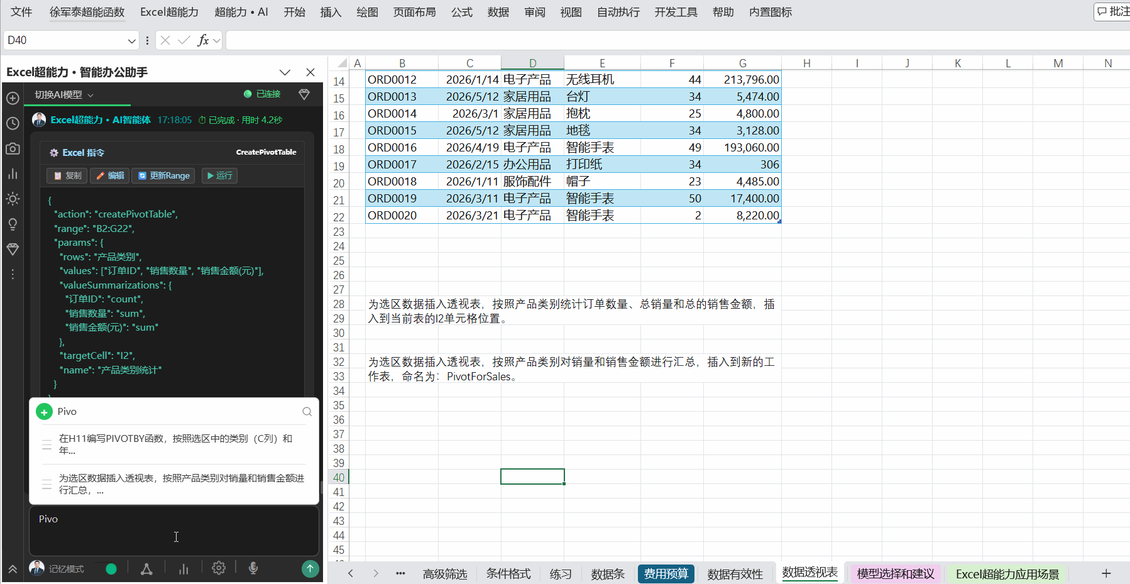Collapse the assistant pane chevron
This screenshot has width=1130, height=584.
(285, 72)
